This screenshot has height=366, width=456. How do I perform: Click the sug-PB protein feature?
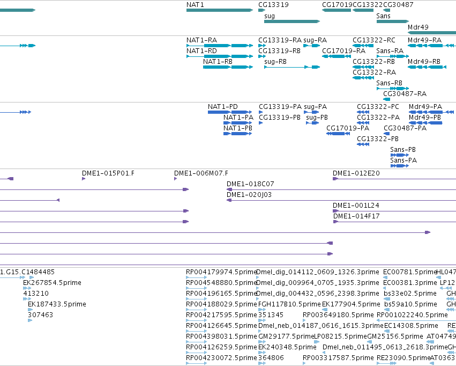click(312, 123)
